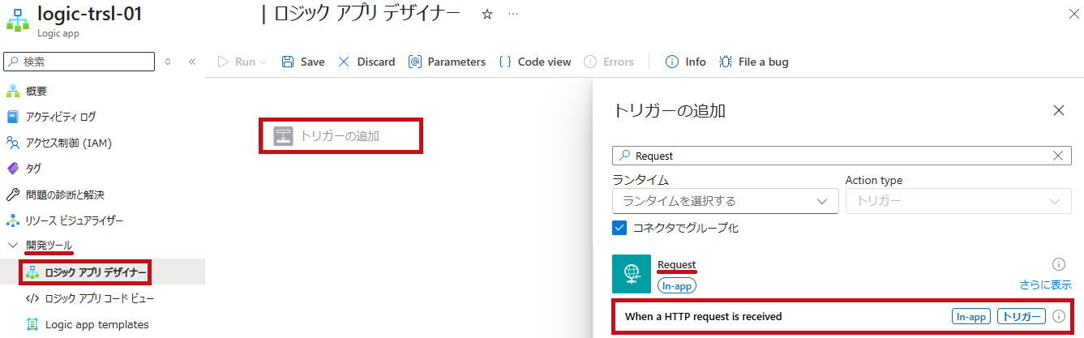1084x338 pixels.
Task: Click File a bug
Action: [x=753, y=62]
